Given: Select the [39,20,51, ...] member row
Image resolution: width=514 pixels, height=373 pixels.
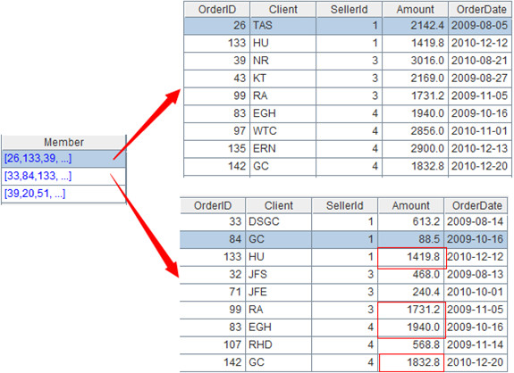Looking at the screenshot, I should point(63,194).
